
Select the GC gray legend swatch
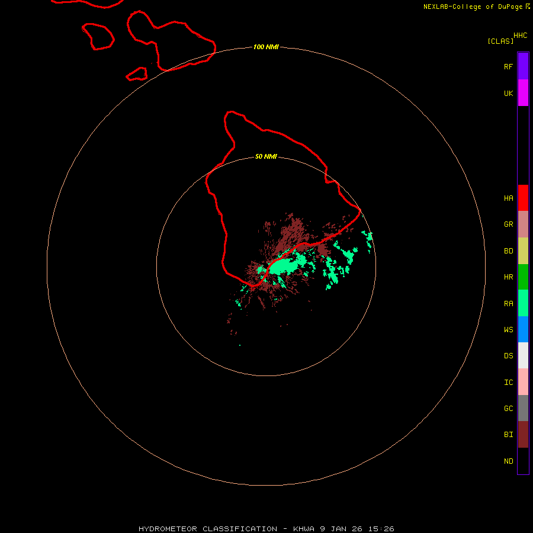point(523,408)
